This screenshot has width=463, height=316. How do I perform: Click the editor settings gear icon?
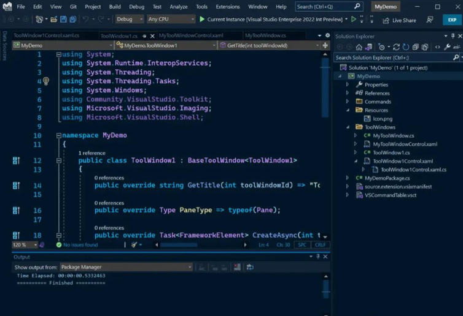coord(327,36)
